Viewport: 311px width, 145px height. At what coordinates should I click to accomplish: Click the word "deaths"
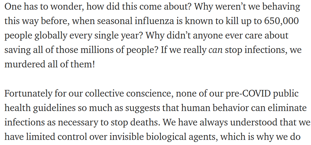145,122
